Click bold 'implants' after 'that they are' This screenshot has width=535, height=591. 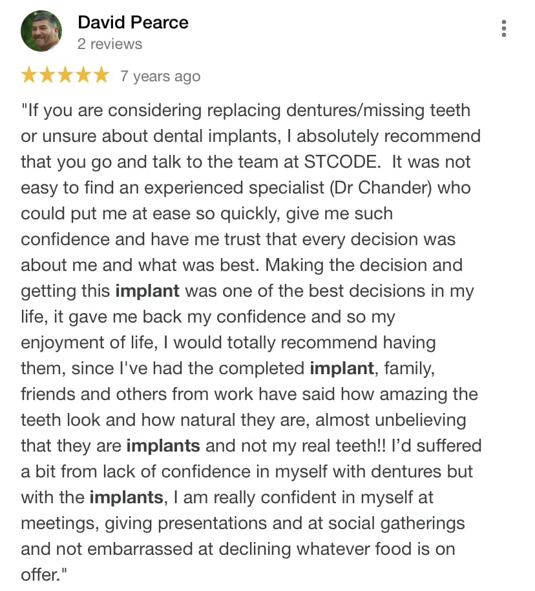click(x=163, y=446)
